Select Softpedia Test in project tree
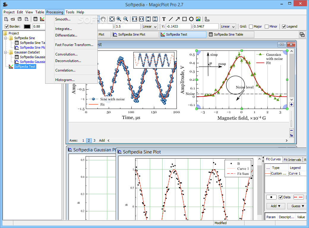This screenshot has width=309, height=228. 25,66
